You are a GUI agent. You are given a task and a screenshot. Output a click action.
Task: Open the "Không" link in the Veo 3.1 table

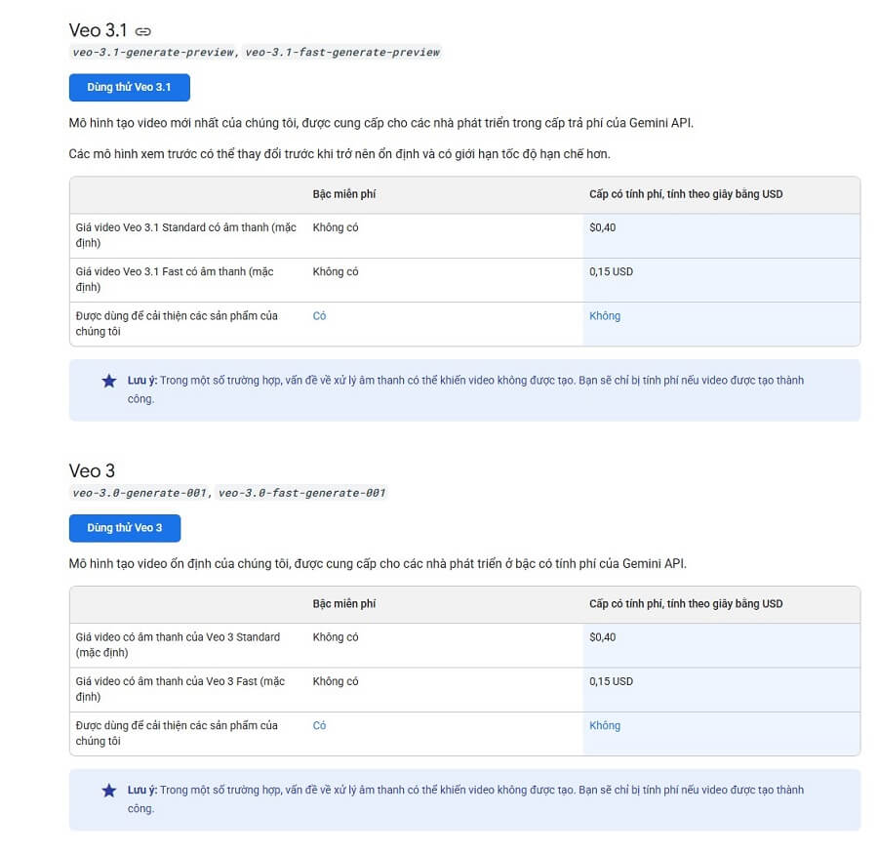[x=604, y=316]
